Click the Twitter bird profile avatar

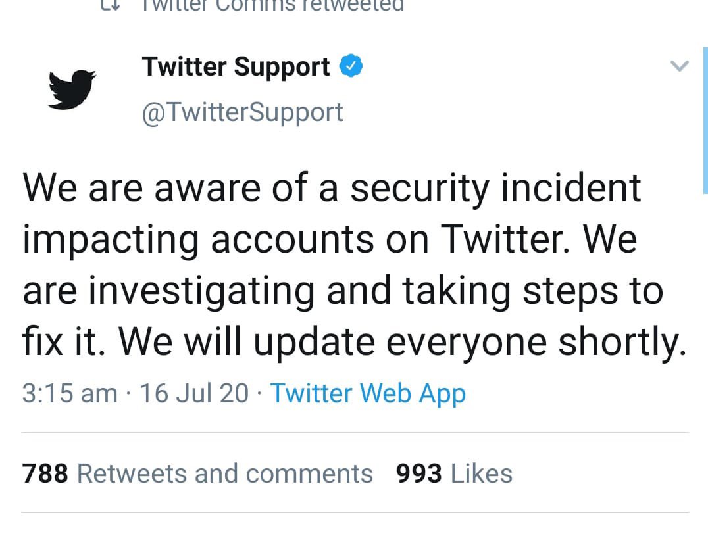point(72,87)
